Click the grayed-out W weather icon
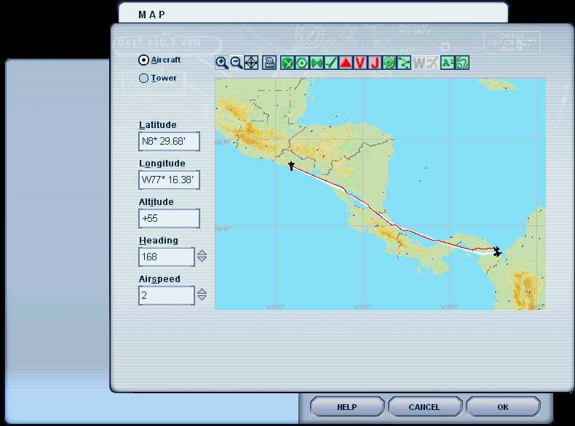This screenshot has width=575, height=426. [418, 63]
